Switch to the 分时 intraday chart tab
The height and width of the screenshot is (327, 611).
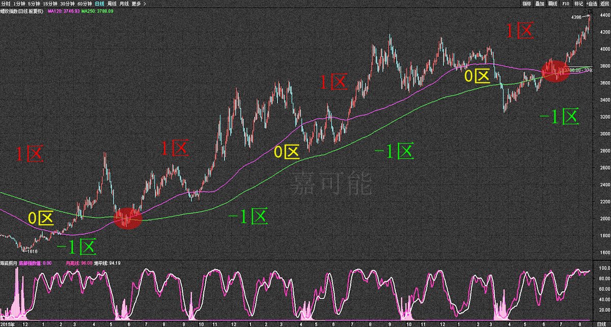click(6, 3)
